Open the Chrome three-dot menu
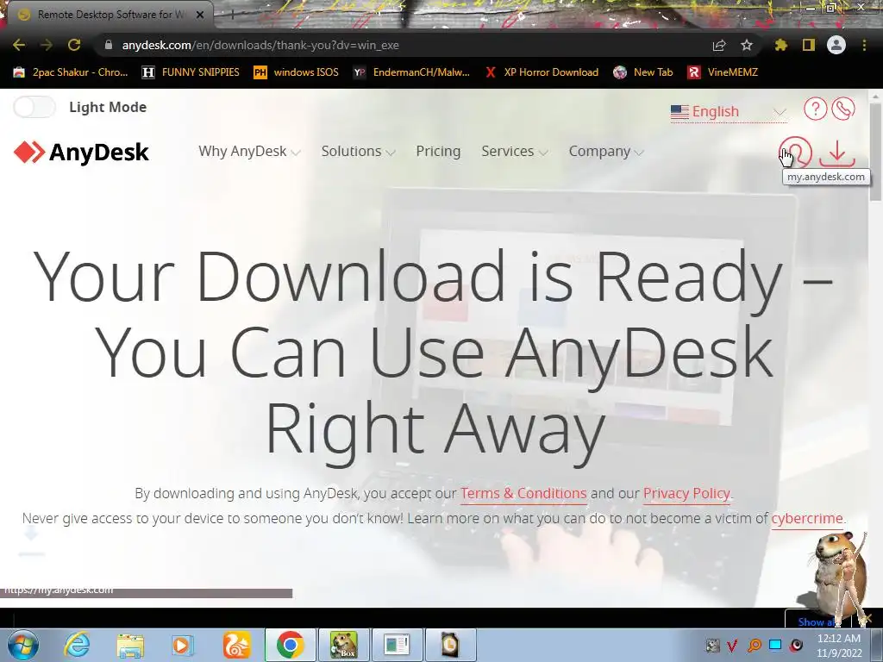883x662 pixels. pyautogui.click(x=864, y=45)
